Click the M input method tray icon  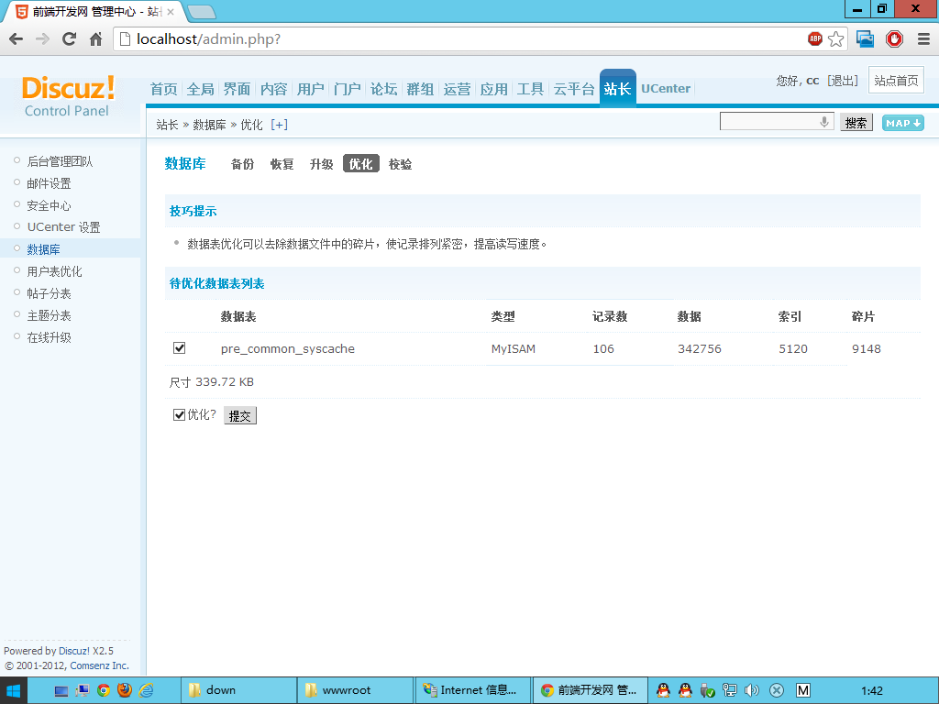(x=803, y=690)
